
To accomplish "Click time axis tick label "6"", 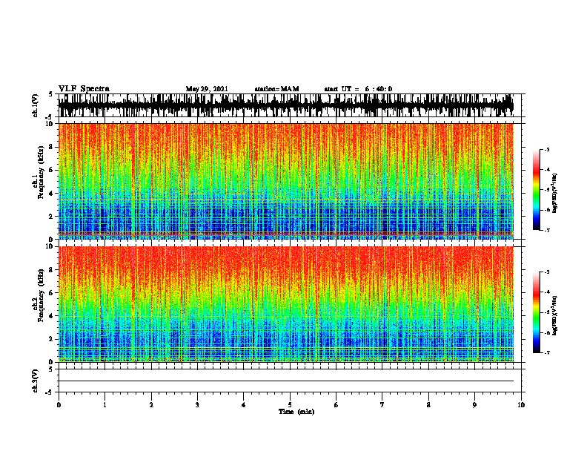I will pos(336,405).
